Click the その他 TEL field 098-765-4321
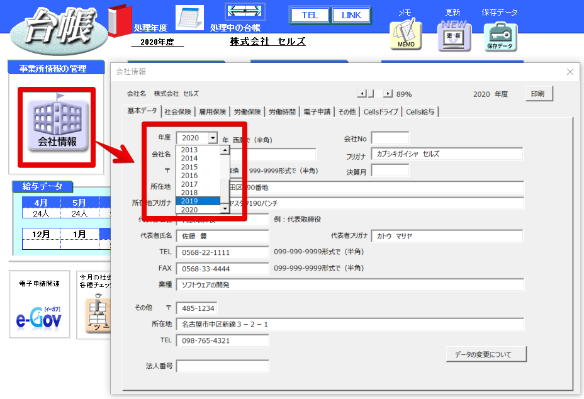The height and width of the screenshot is (399, 584). tap(222, 340)
